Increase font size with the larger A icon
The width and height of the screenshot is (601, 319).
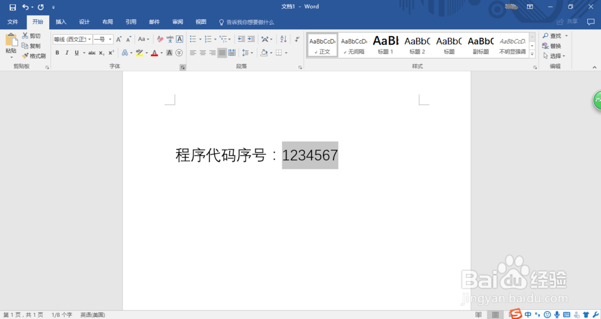click(x=119, y=39)
